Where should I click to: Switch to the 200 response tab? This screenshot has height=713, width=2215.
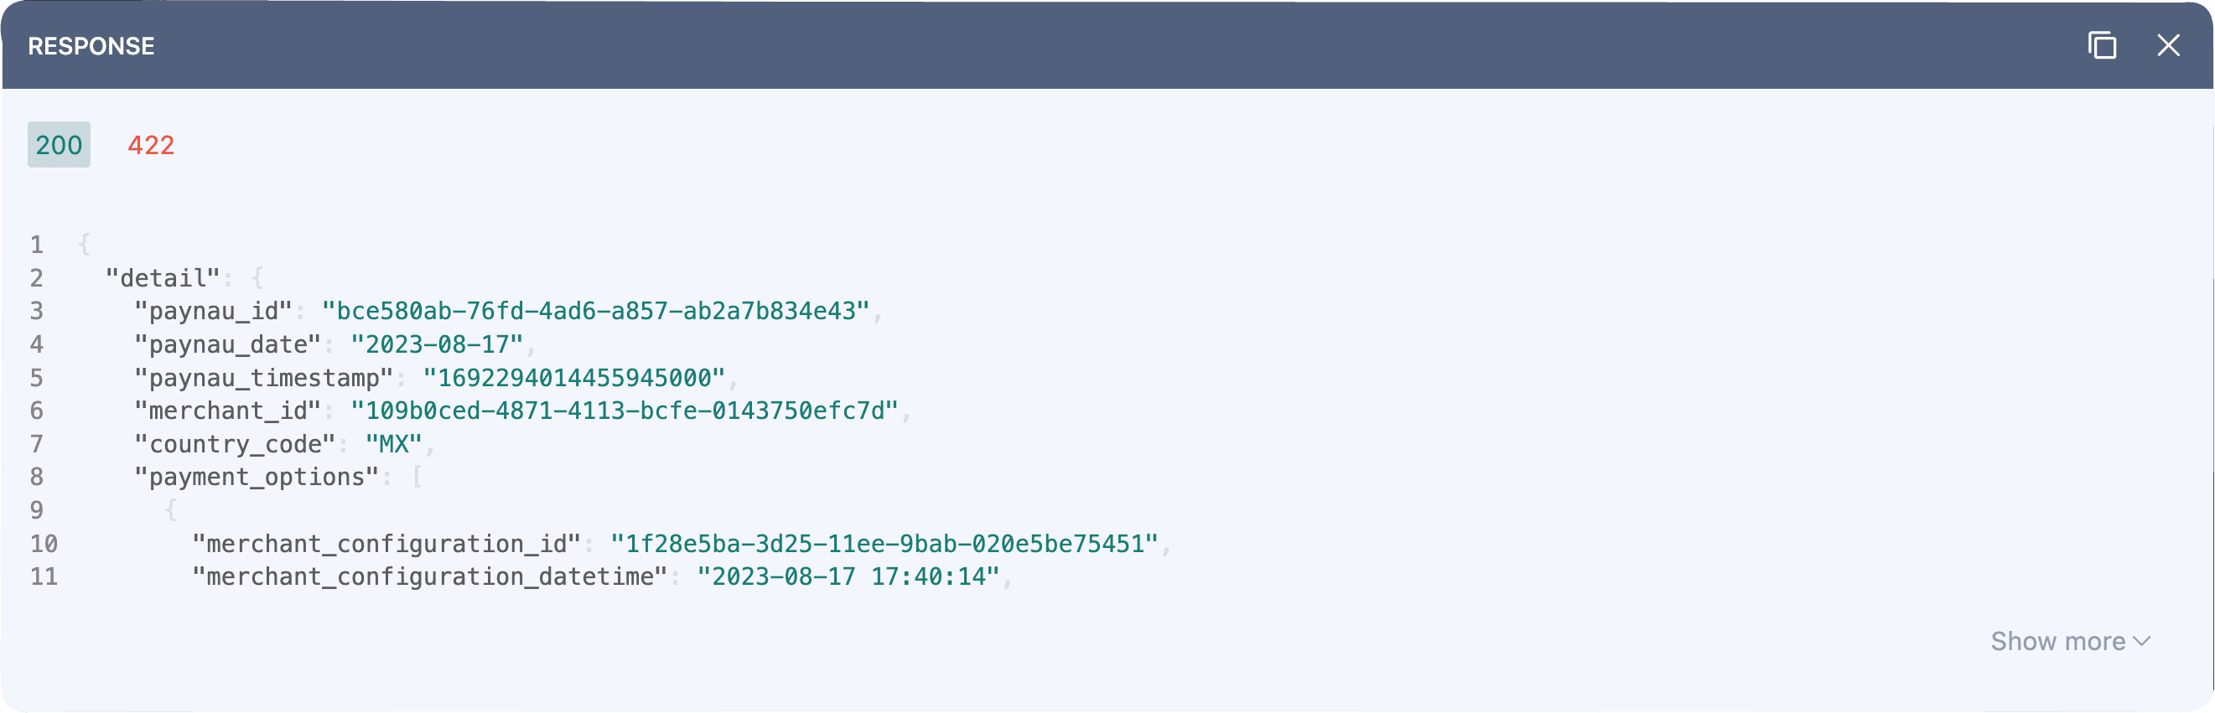click(x=59, y=145)
